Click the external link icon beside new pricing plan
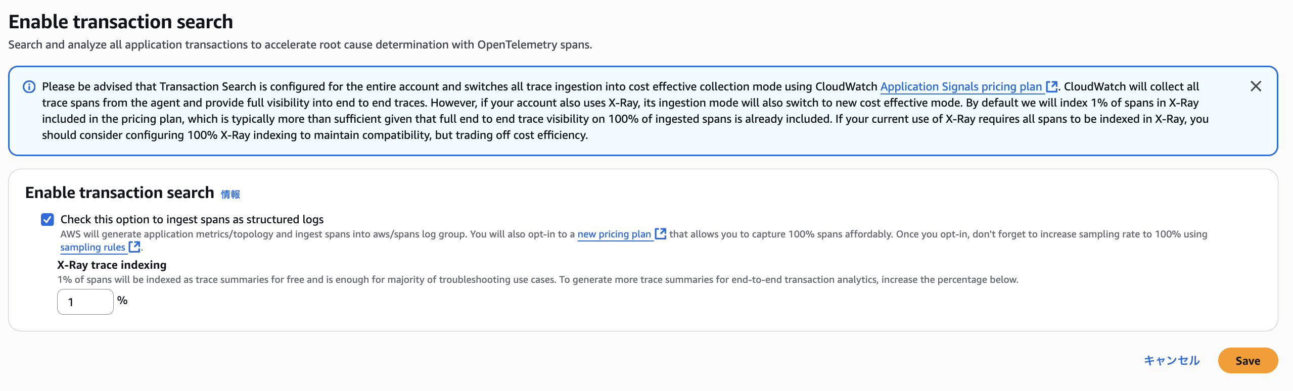Screen dimensions: 1293x391 (x=661, y=234)
